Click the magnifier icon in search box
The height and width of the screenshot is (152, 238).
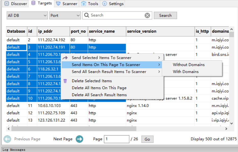tap(87, 15)
